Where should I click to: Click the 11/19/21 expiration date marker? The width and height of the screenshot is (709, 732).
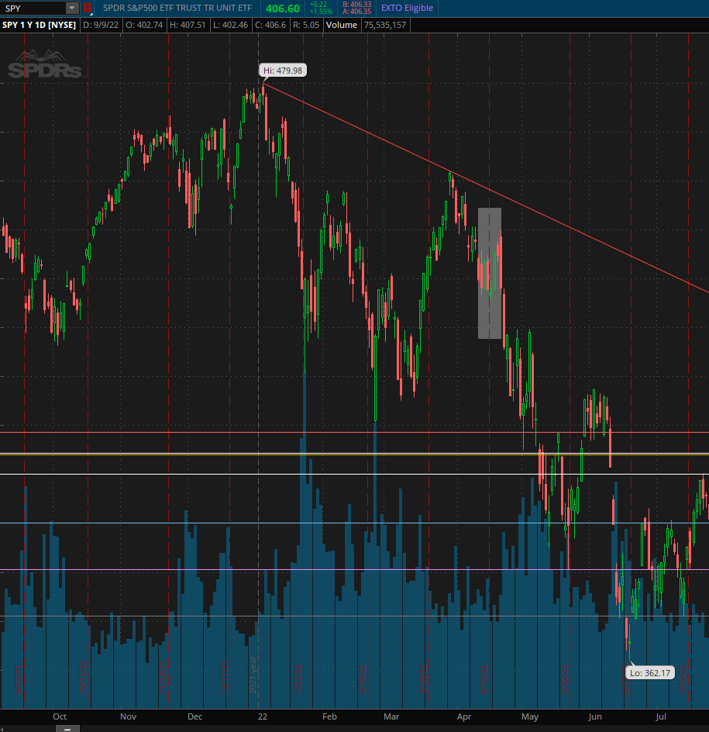pyautogui.click(x=163, y=676)
